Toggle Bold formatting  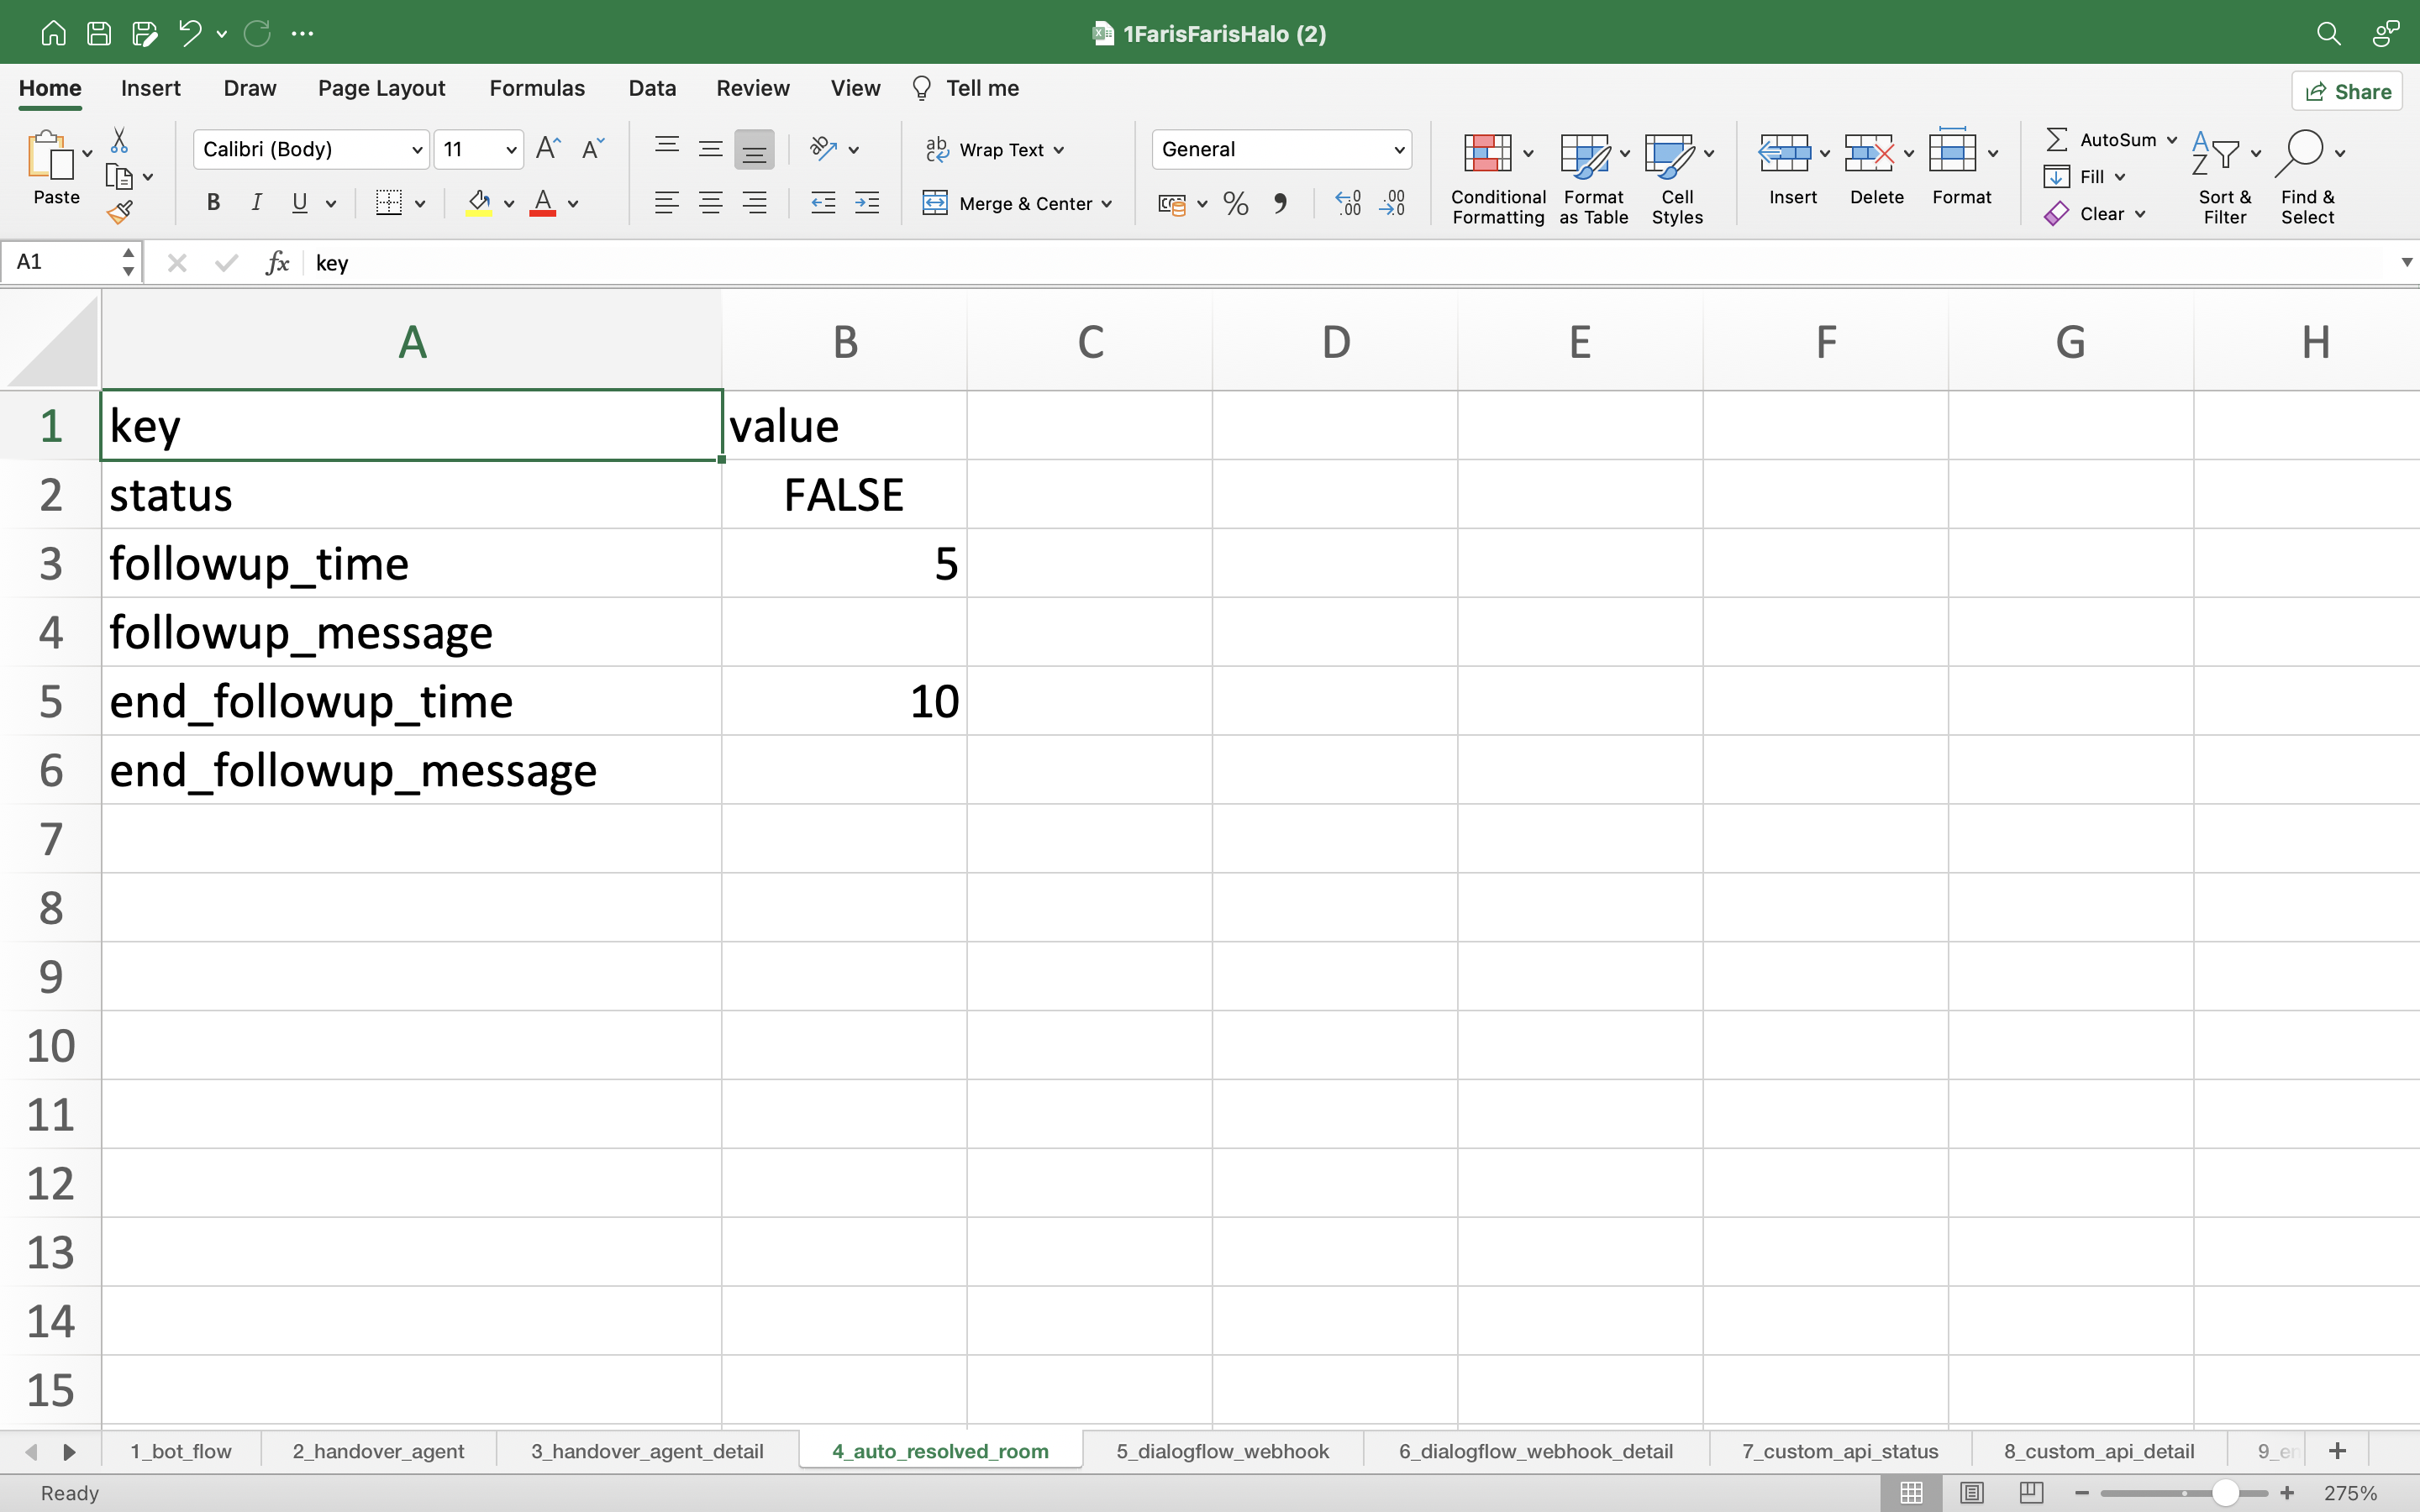coord(213,203)
